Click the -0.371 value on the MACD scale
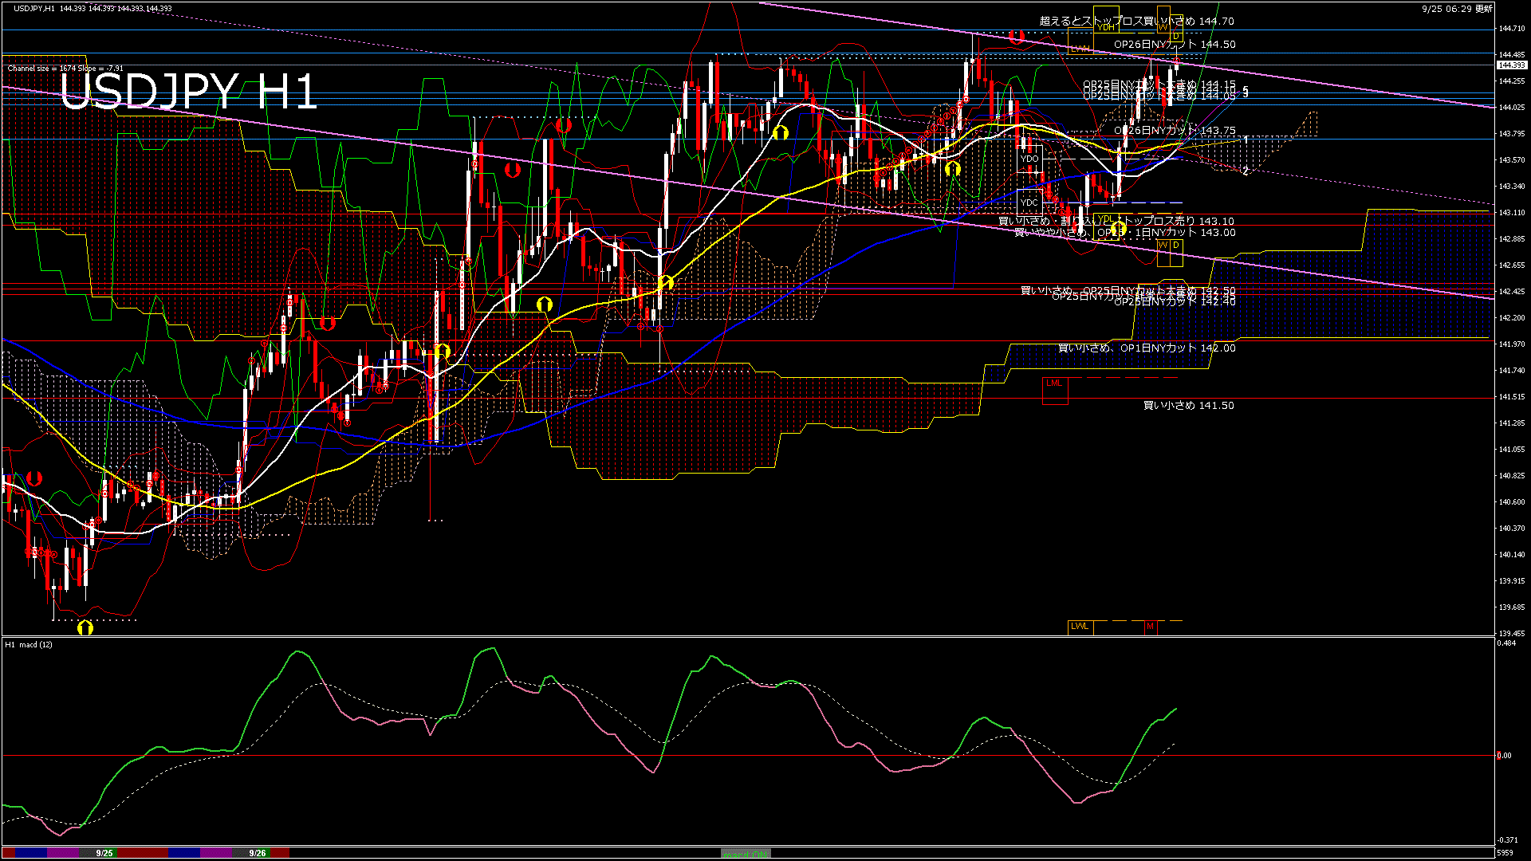 (x=1507, y=840)
